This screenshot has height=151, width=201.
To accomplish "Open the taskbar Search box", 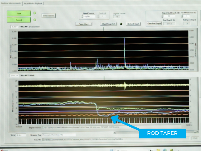I will point(131,150).
